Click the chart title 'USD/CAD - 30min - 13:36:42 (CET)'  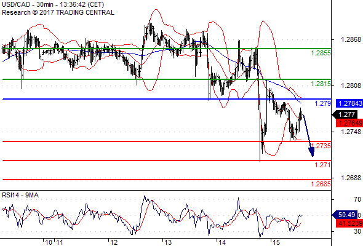(x=53, y=4)
